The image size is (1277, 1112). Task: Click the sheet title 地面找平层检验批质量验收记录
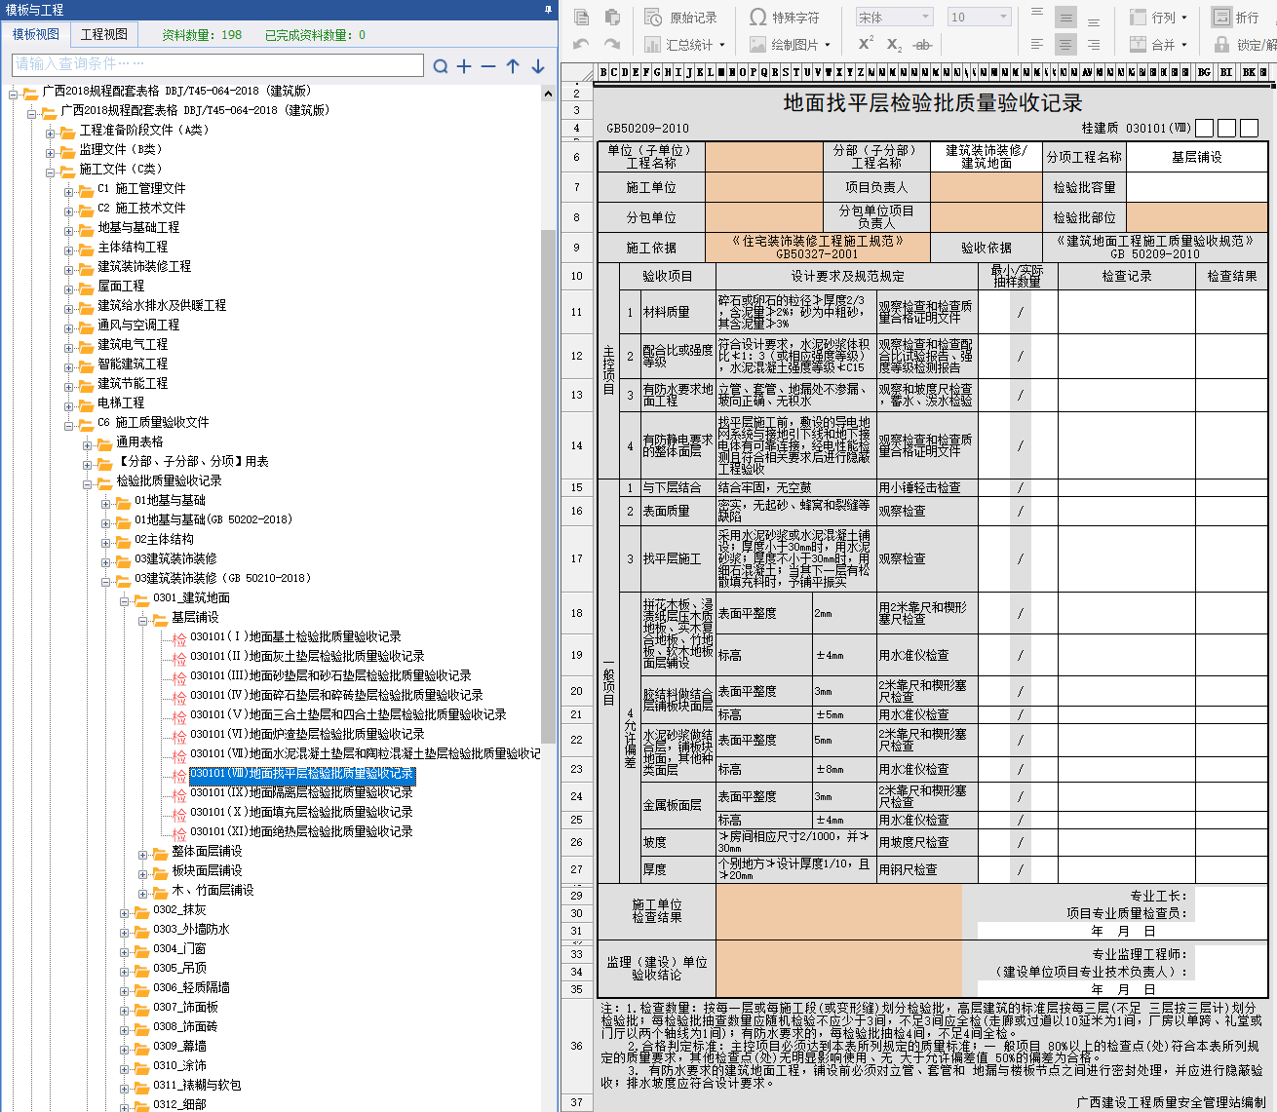(x=933, y=102)
